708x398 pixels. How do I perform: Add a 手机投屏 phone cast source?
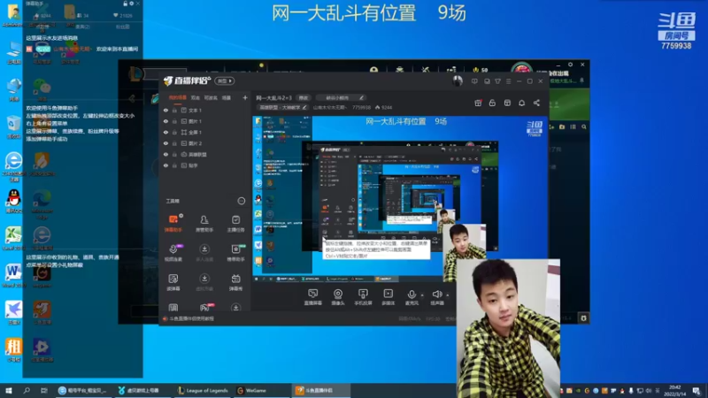tap(363, 297)
